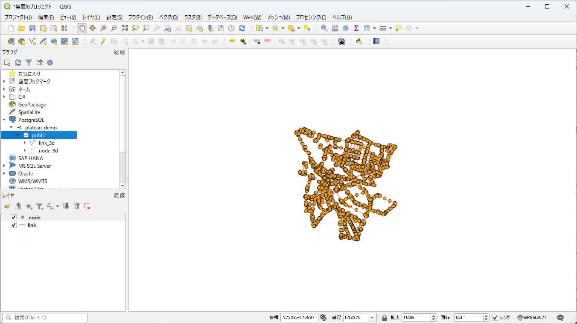The width and height of the screenshot is (577, 324).
Task: Collapse the plateau_demo connection
Action: 11,127
